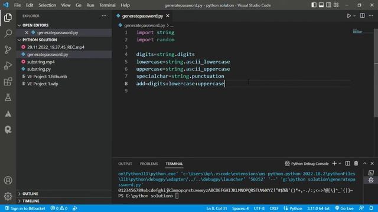Image resolution: width=378 pixels, height=212 pixels.
Task: Open the Azure view in activity bar
Action: point(8,114)
